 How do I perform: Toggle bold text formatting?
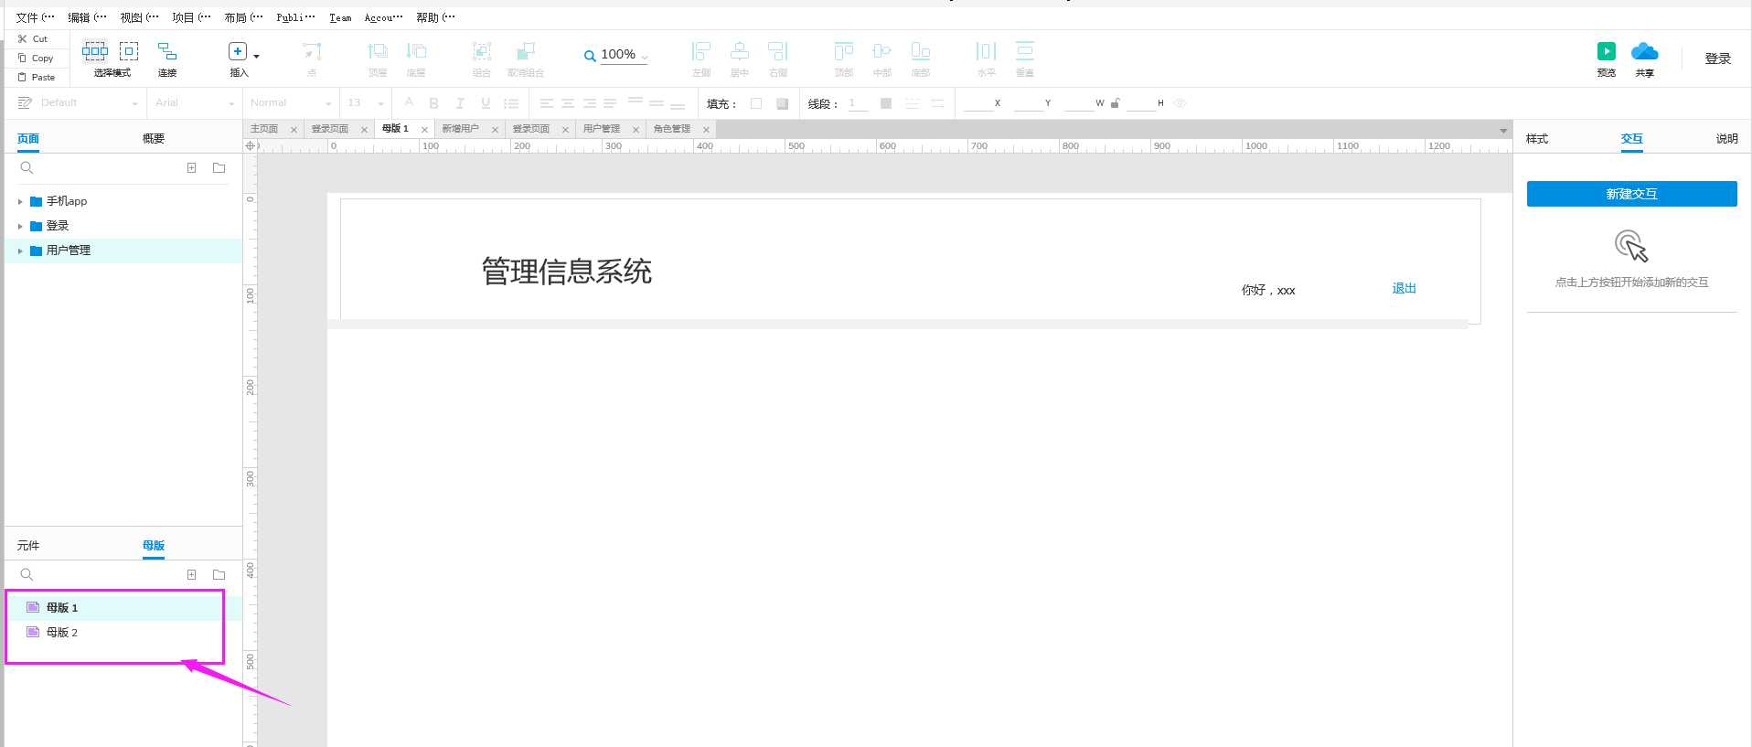point(434,103)
